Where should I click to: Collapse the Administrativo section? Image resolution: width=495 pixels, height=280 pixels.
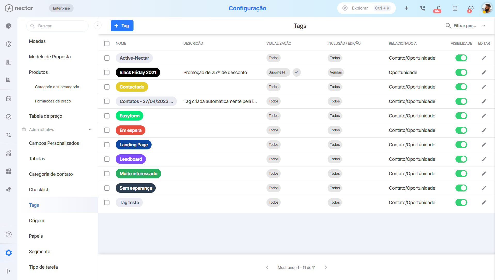[90, 130]
